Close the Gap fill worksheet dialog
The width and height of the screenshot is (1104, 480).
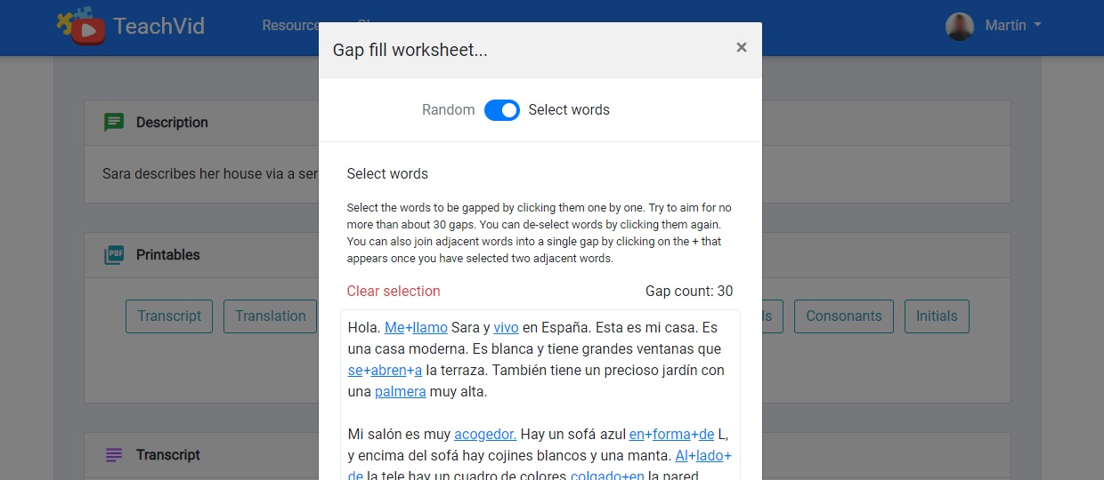click(741, 48)
